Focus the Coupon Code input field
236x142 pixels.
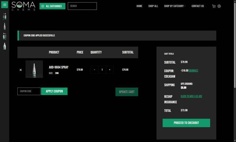pos(29,91)
